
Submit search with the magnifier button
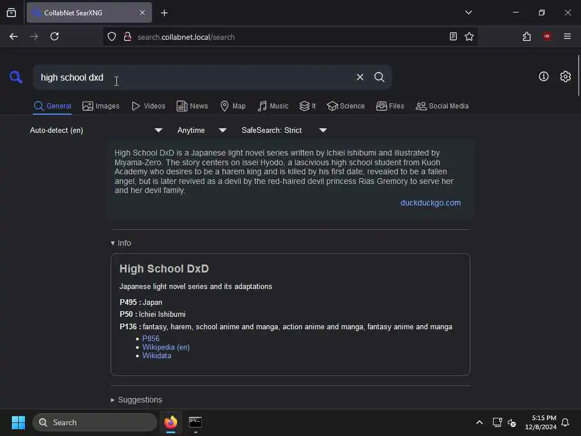click(379, 77)
